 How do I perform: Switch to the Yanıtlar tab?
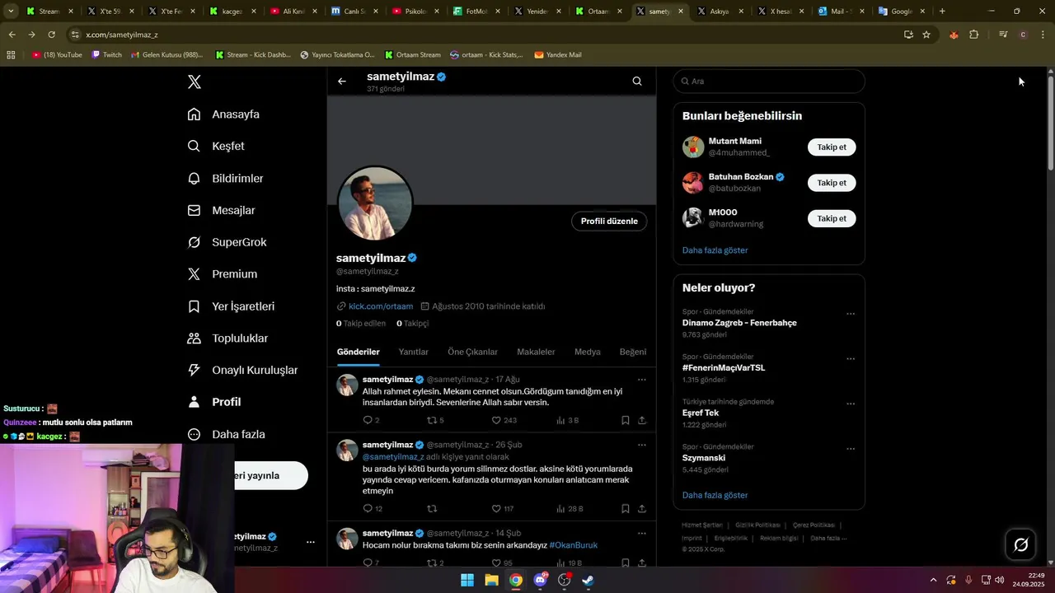tap(414, 352)
